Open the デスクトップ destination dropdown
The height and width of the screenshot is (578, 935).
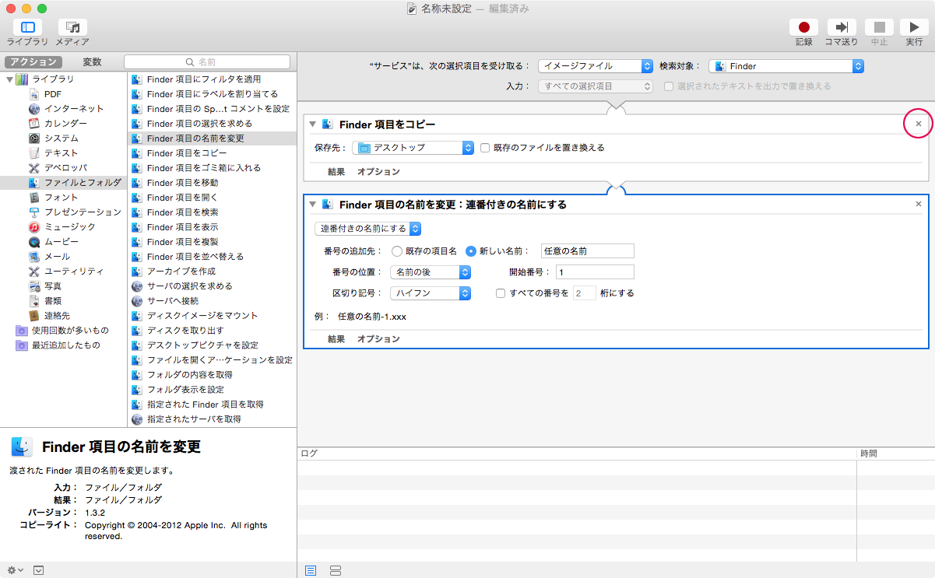click(x=413, y=147)
